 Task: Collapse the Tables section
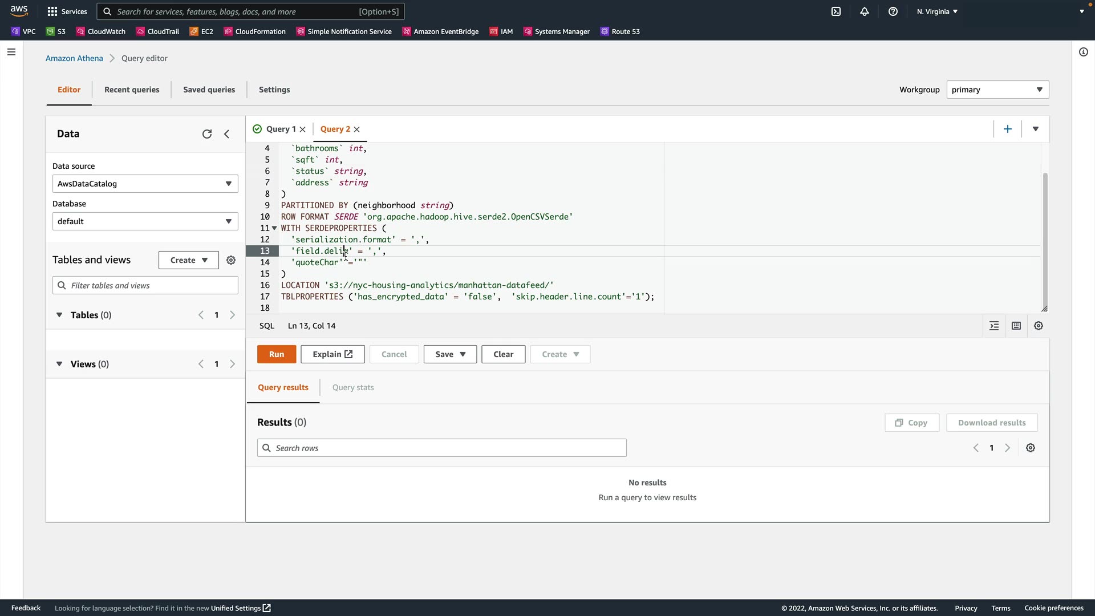click(59, 315)
